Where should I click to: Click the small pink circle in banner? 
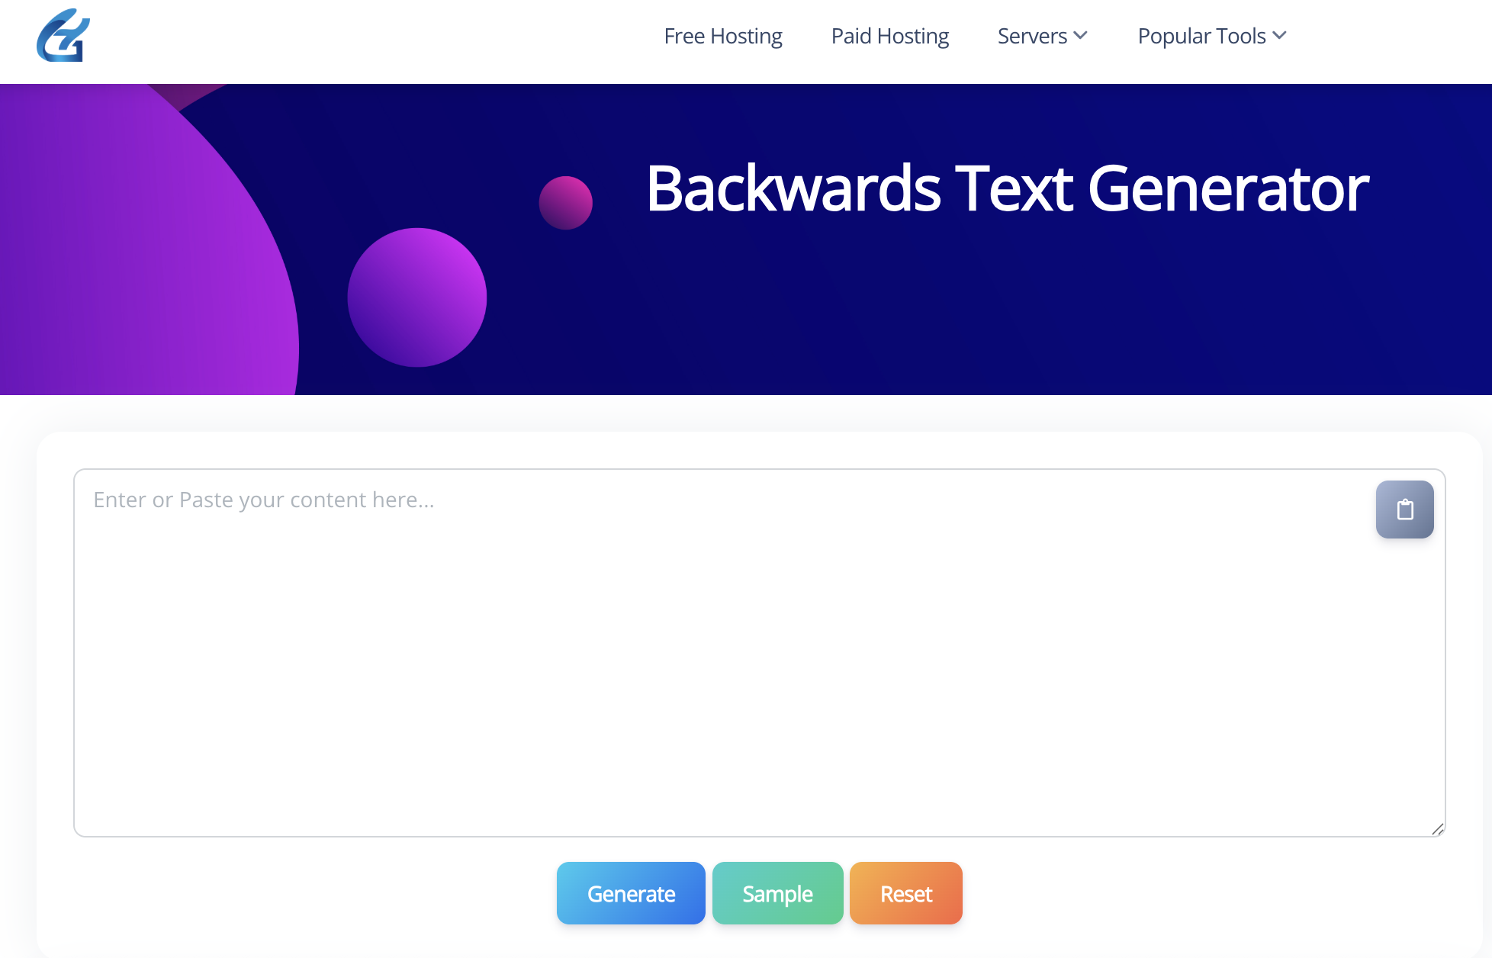tap(565, 203)
